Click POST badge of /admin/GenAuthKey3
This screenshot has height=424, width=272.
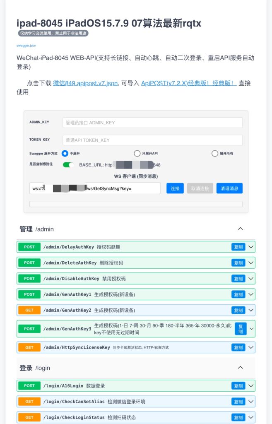(29, 329)
